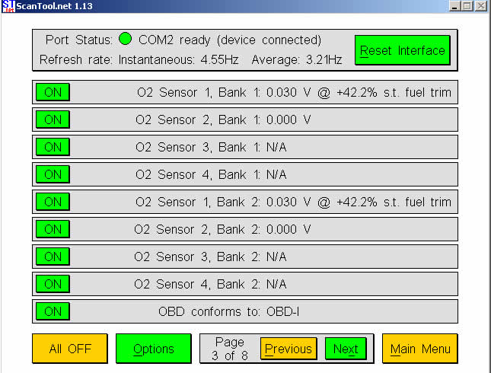491x373 pixels.
Task: Toggle ON switch for O2 Sensor 1, Bank 2
Action: coord(53,202)
